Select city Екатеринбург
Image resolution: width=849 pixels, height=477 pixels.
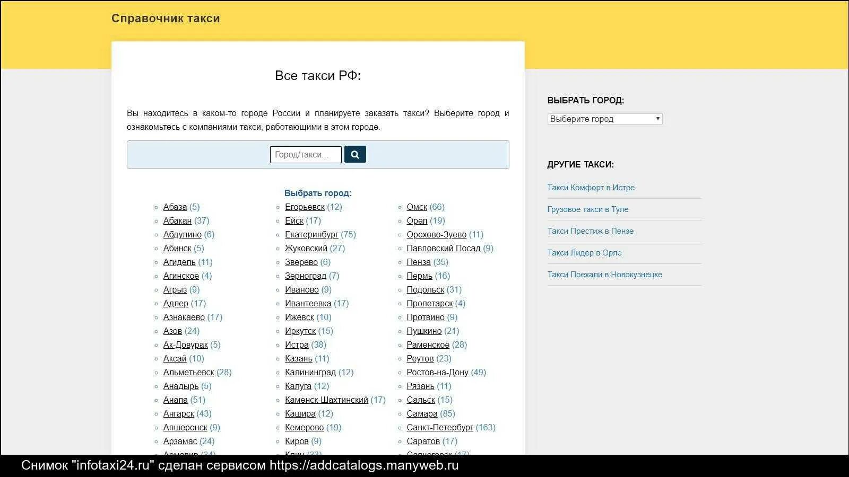point(311,235)
